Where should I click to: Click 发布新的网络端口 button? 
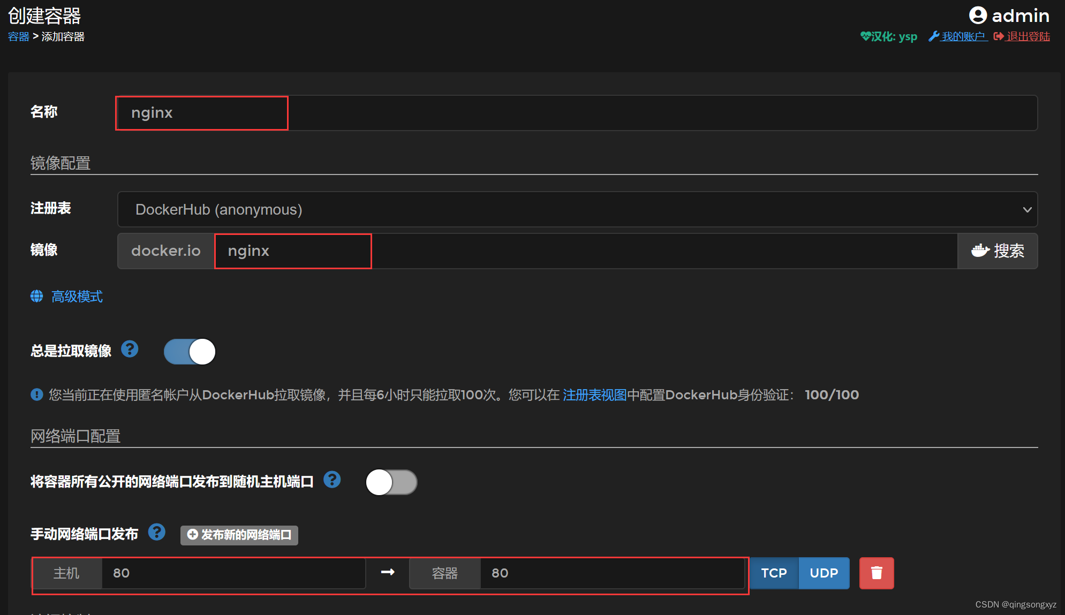(x=239, y=535)
